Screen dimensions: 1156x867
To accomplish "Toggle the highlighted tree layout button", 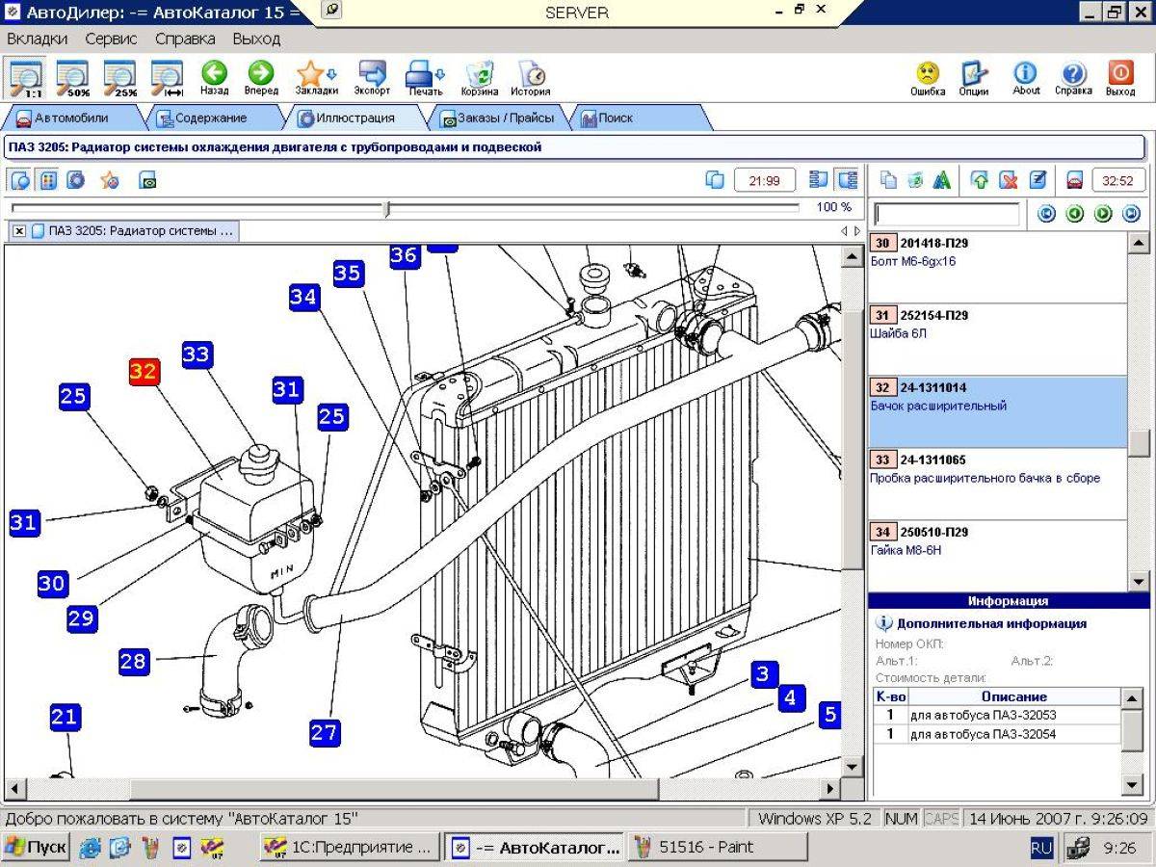I will [x=848, y=180].
